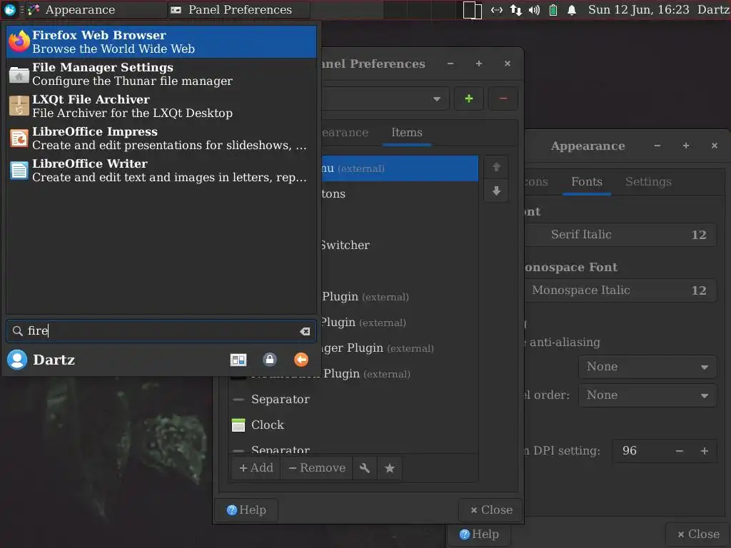Click the battery indicator in the tray
Screen dimensions: 731x548
pos(553,10)
